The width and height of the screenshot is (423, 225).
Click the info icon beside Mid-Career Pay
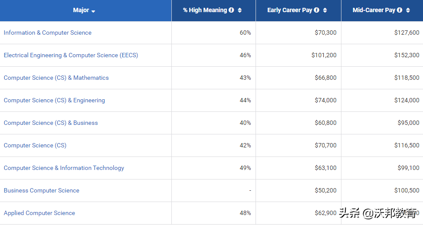click(x=400, y=10)
